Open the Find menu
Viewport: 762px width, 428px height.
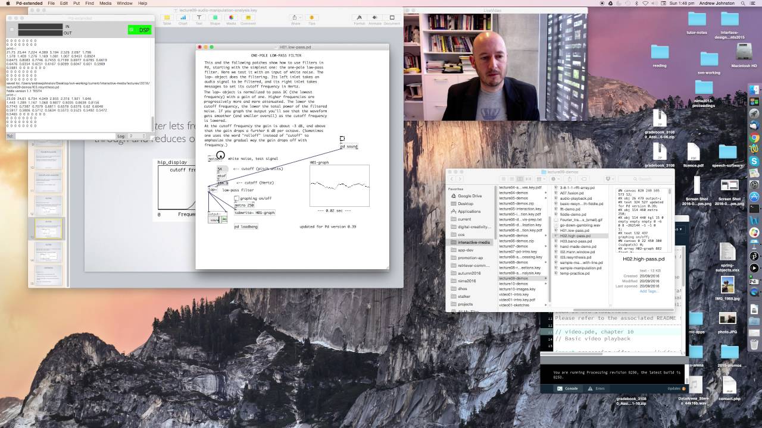[89, 3]
